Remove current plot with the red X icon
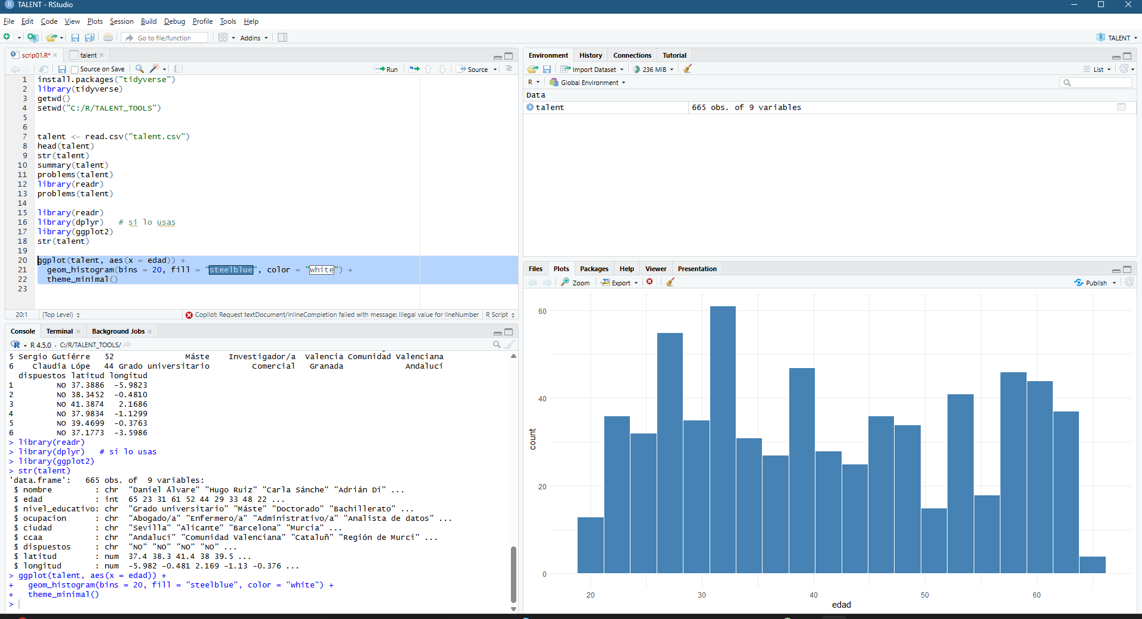 tap(650, 282)
